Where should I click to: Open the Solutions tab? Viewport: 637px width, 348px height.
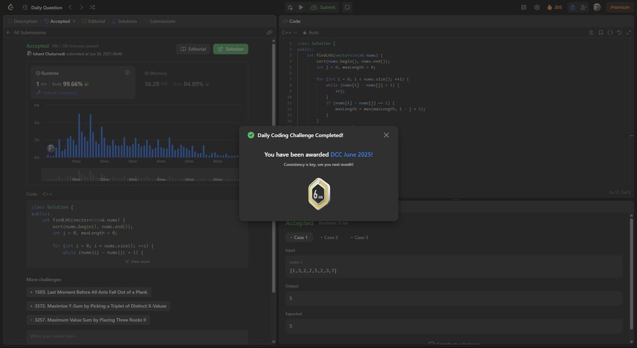(x=124, y=21)
